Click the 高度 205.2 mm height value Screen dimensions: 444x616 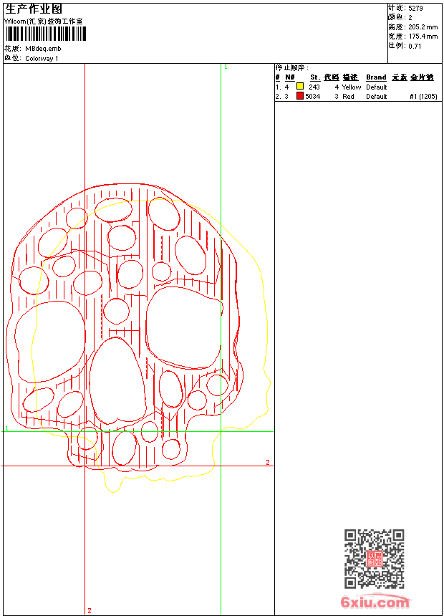click(x=423, y=27)
